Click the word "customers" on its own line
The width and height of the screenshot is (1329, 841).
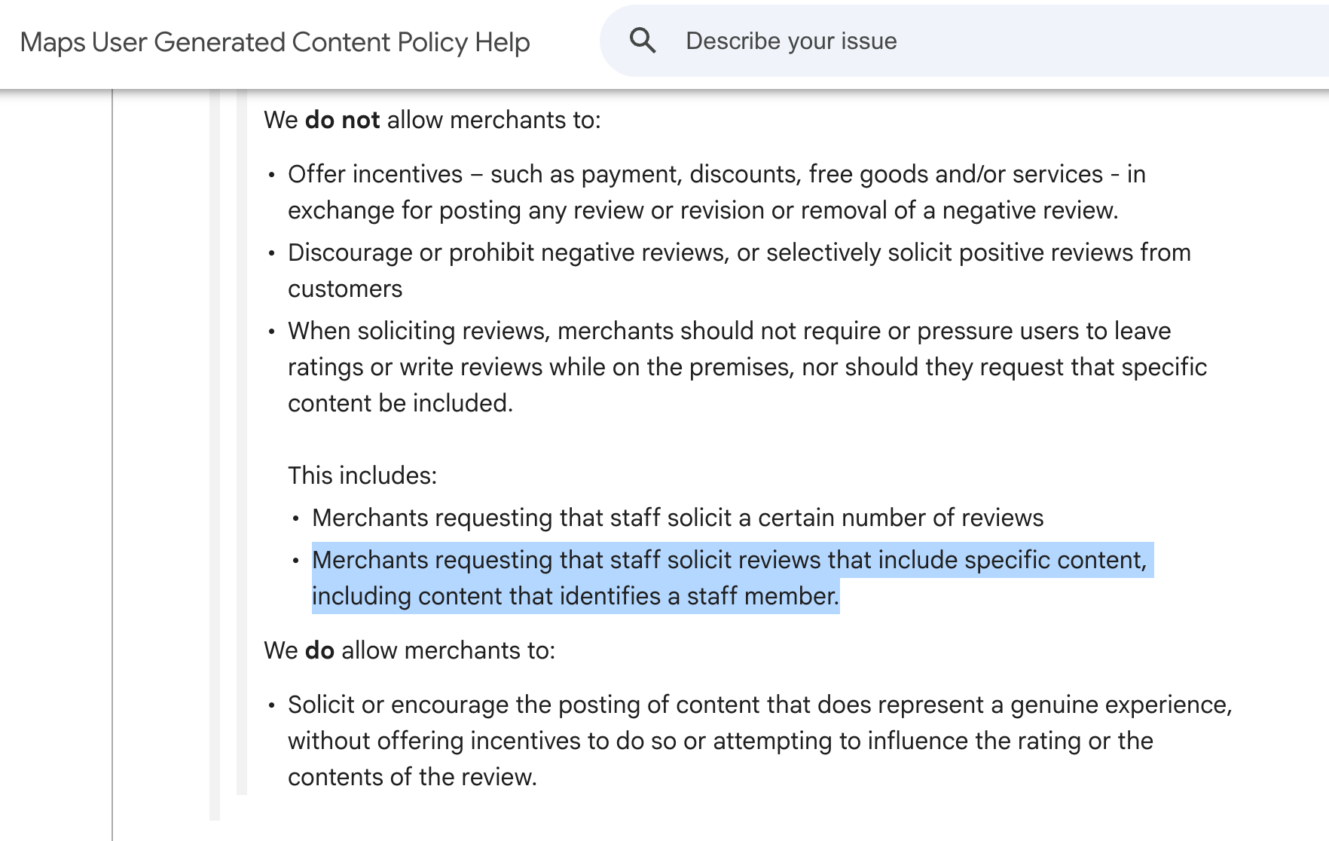point(345,289)
